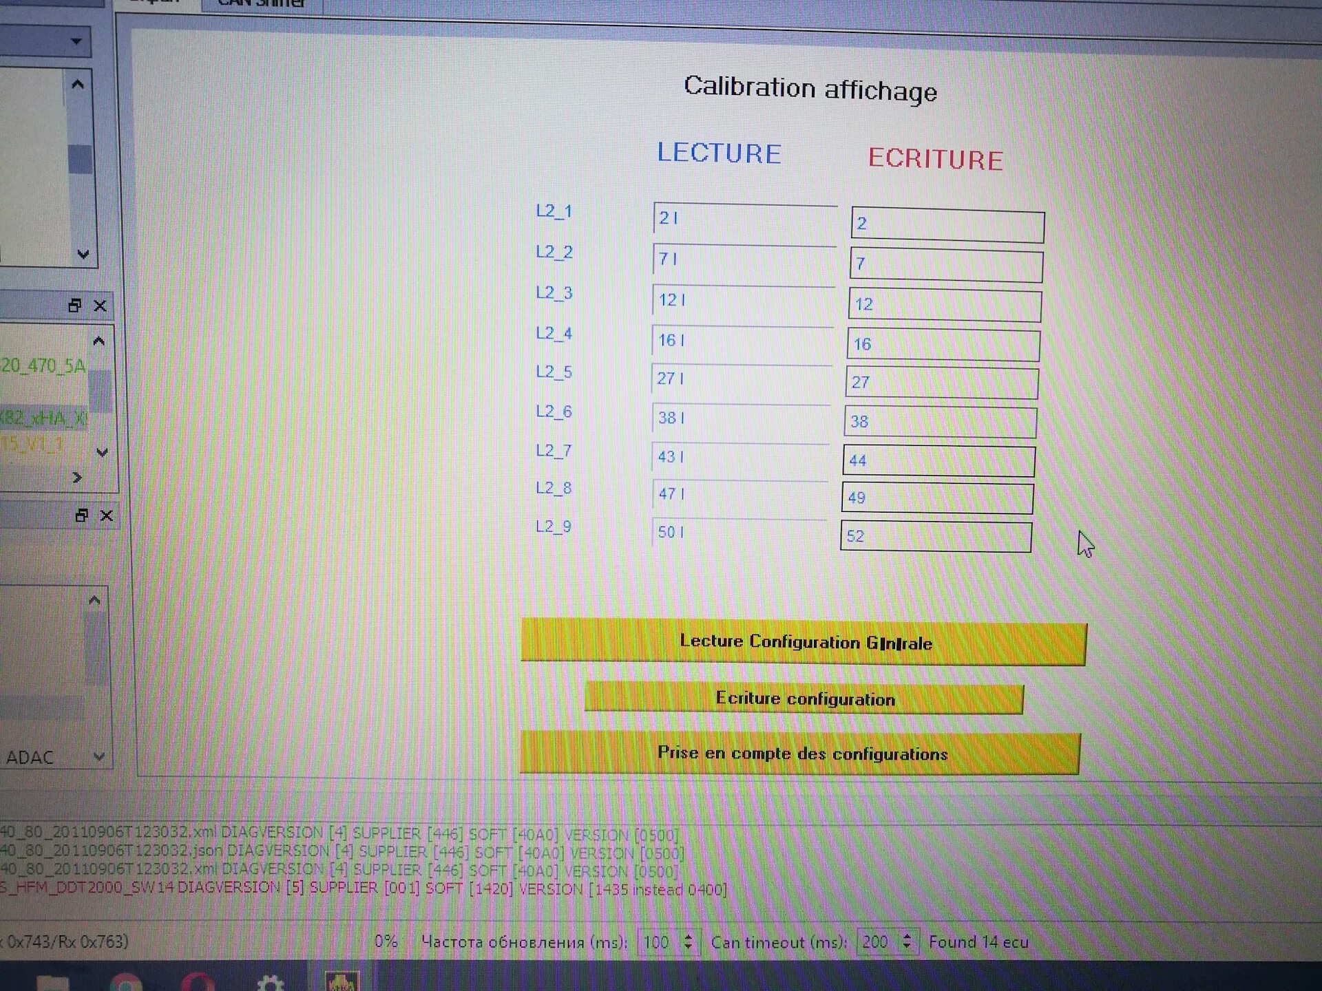
Task: Increase the Can timeout stepper value
Action: [x=907, y=936]
